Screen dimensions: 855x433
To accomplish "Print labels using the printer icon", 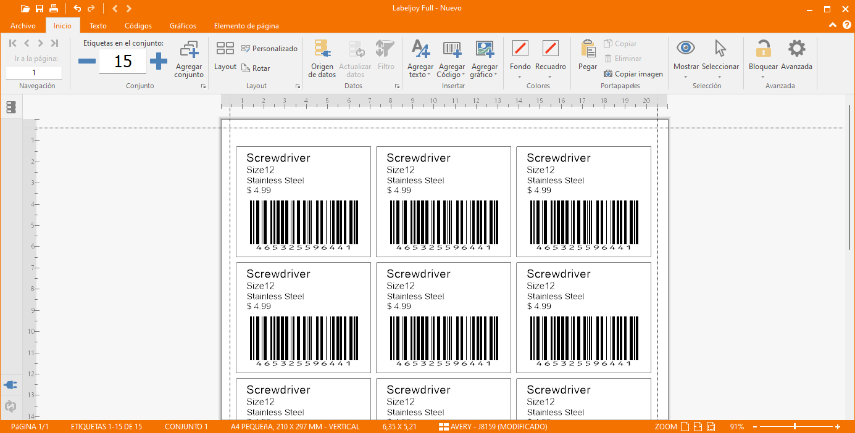I will 54,9.
